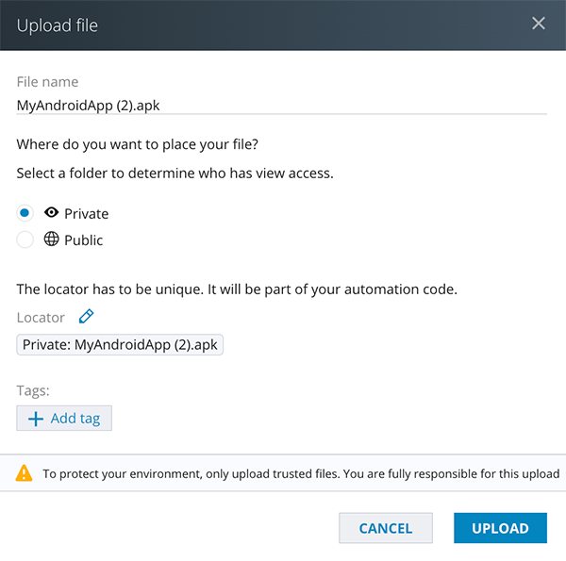This screenshot has height=561, width=566.
Task: Click the trusted files warning message
Action: pos(301,474)
